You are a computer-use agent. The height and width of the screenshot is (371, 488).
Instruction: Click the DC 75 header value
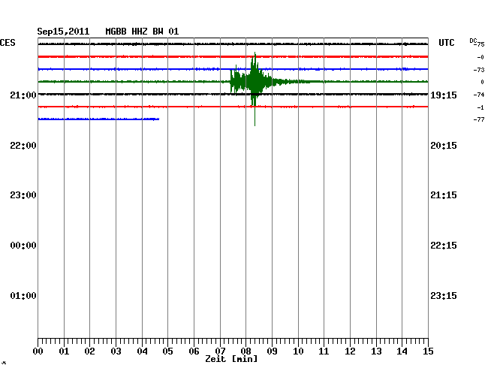pos(477,43)
